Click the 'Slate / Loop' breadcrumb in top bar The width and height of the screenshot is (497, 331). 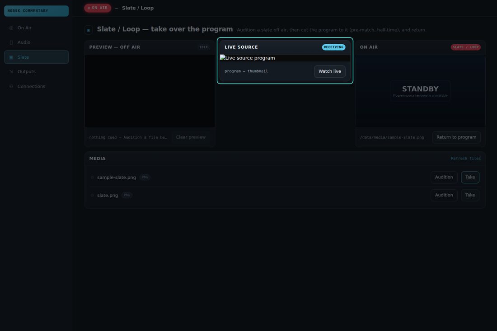pyautogui.click(x=137, y=8)
